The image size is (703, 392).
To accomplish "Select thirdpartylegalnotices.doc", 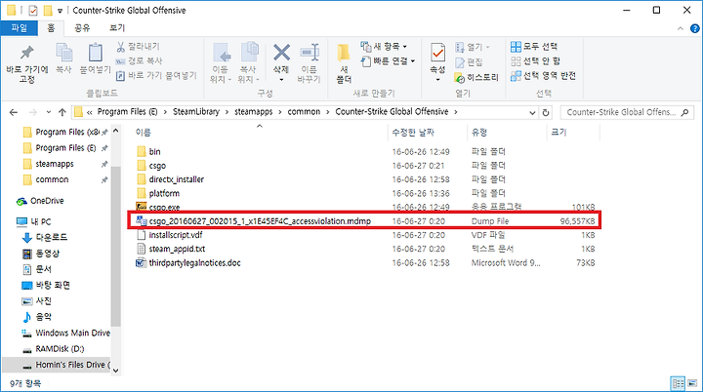I will (194, 263).
